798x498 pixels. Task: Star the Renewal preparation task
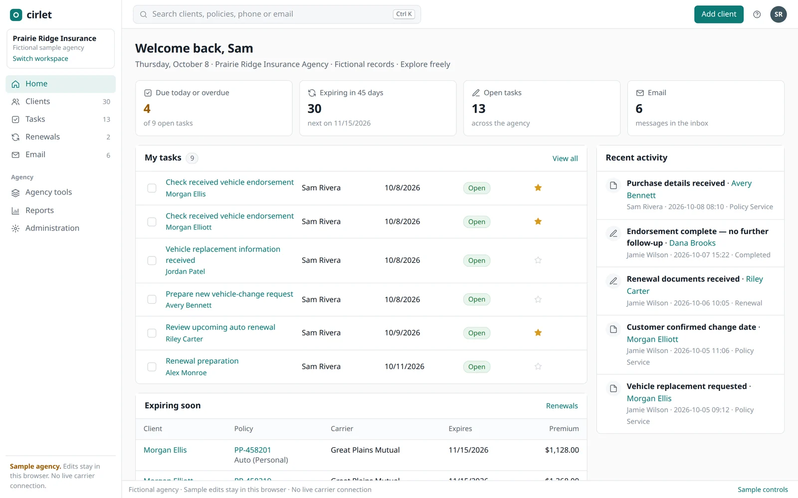click(x=538, y=367)
